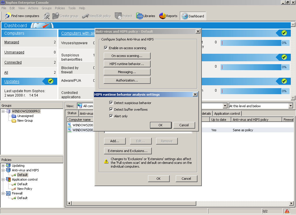
Task: Click the New Policy icon under Application control
Action: pos(14,189)
